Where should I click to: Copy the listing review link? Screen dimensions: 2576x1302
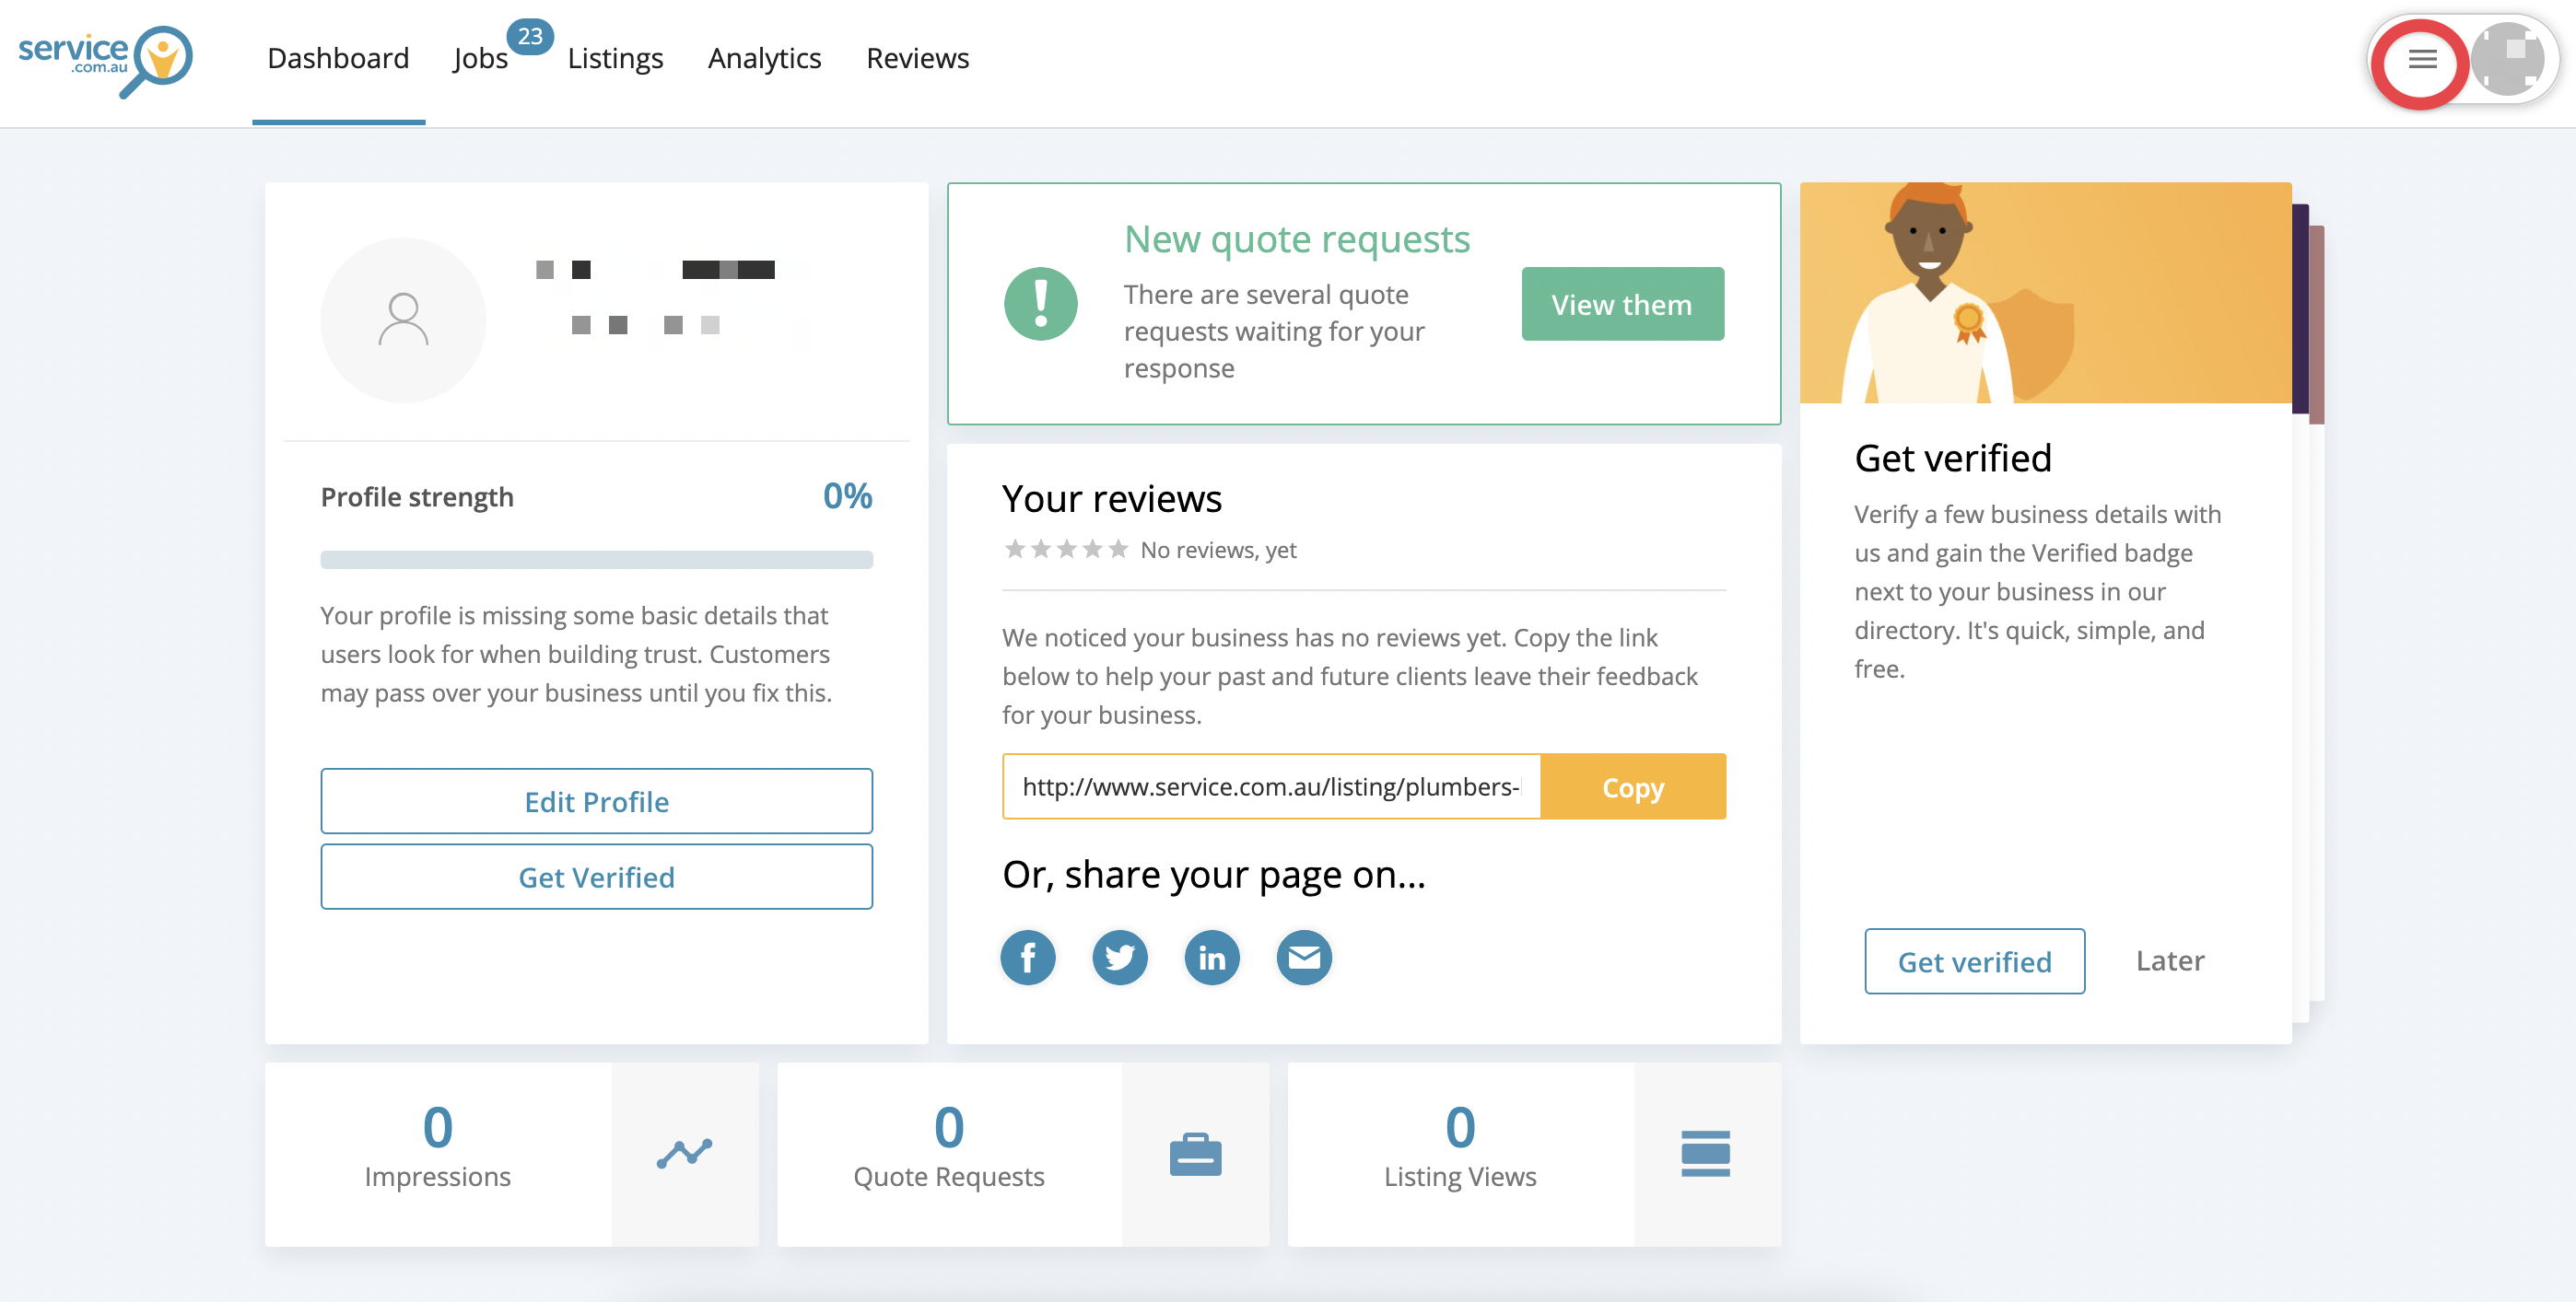tap(1632, 787)
